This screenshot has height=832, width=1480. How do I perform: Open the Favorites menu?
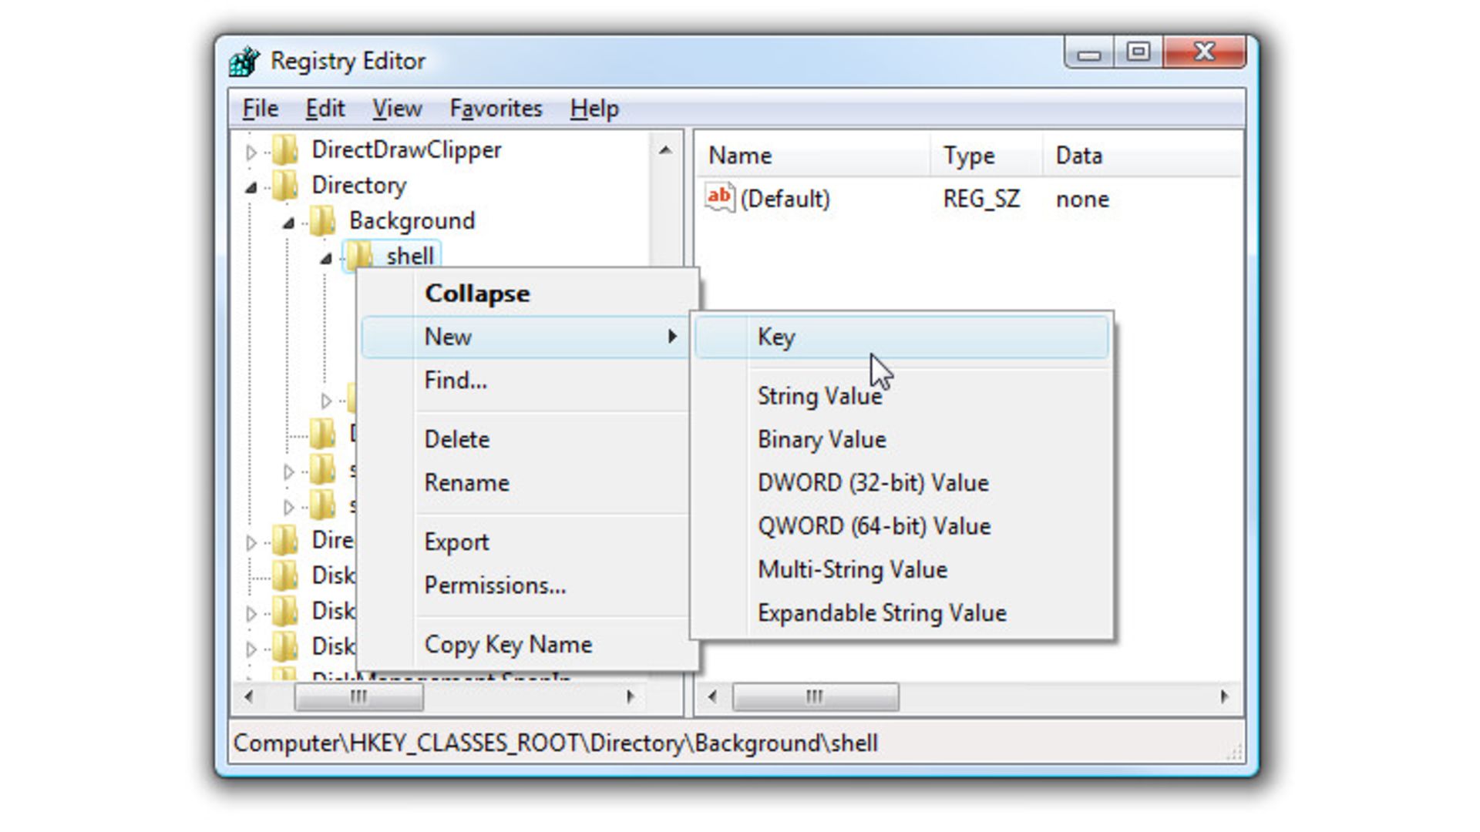point(496,109)
